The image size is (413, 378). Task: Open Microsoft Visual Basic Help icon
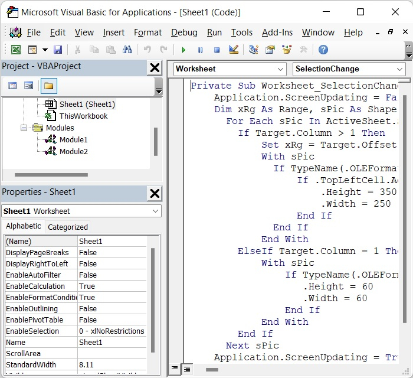[323, 50]
